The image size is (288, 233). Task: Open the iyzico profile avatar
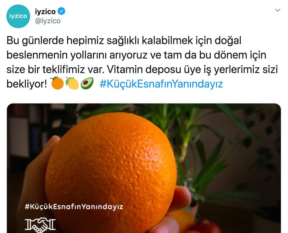(x=18, y=16)
